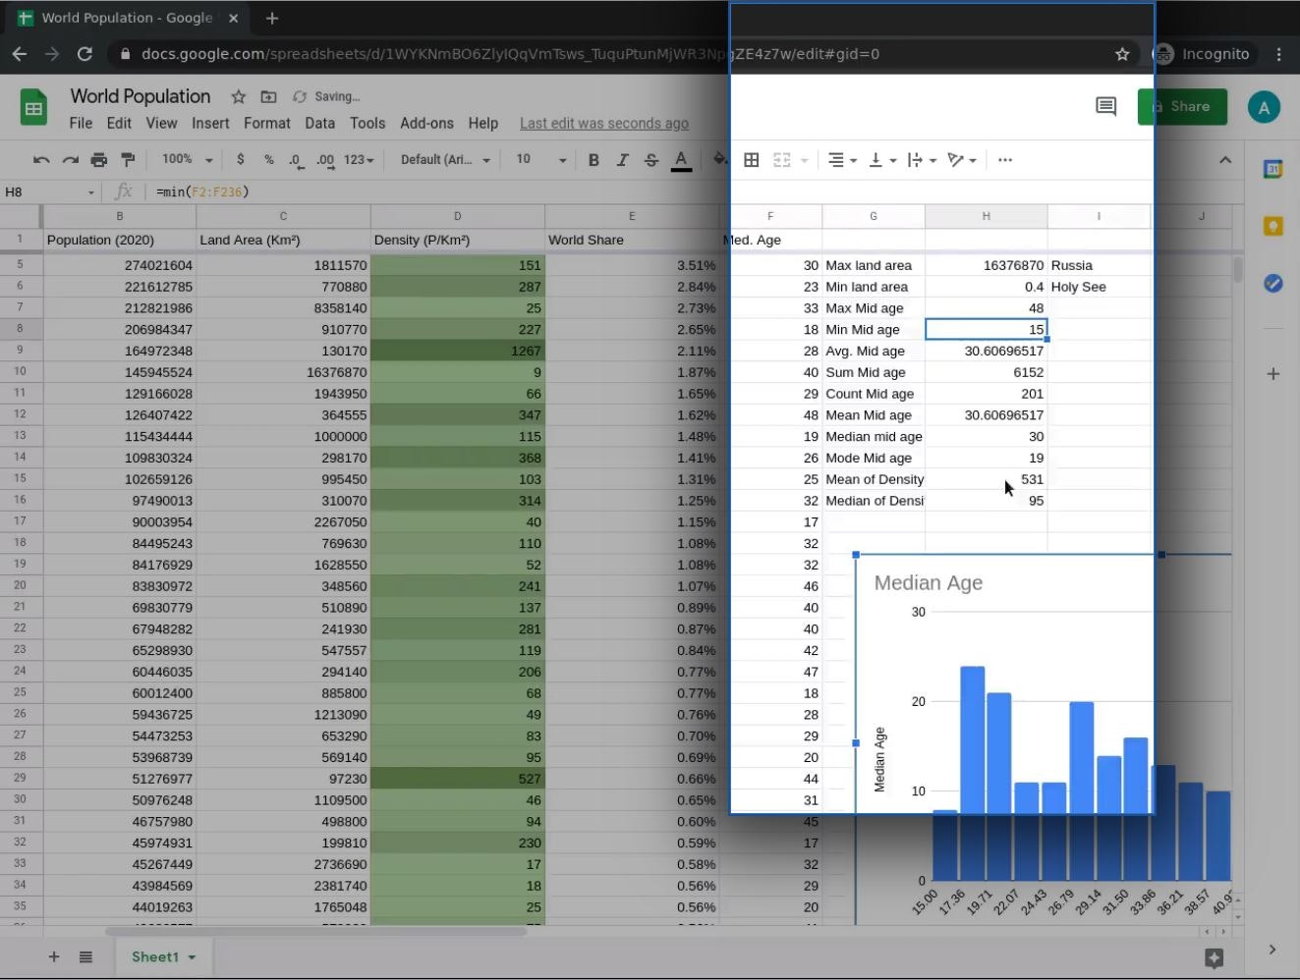Click the print icon
Screen dimensions: 1300x980
click(98, 160)
